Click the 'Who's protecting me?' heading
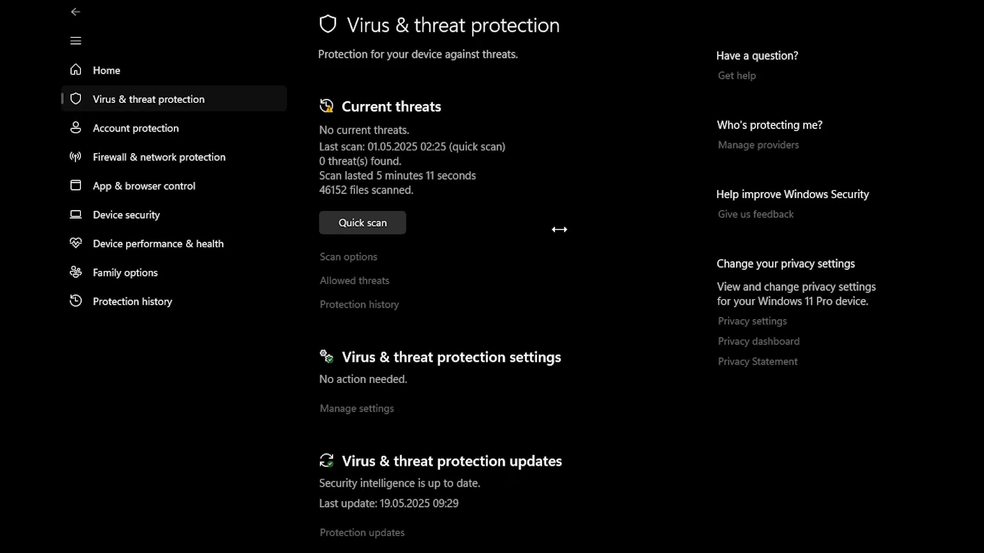The height and width of the screenshot is (553, 984). click(x=769, y=125)
